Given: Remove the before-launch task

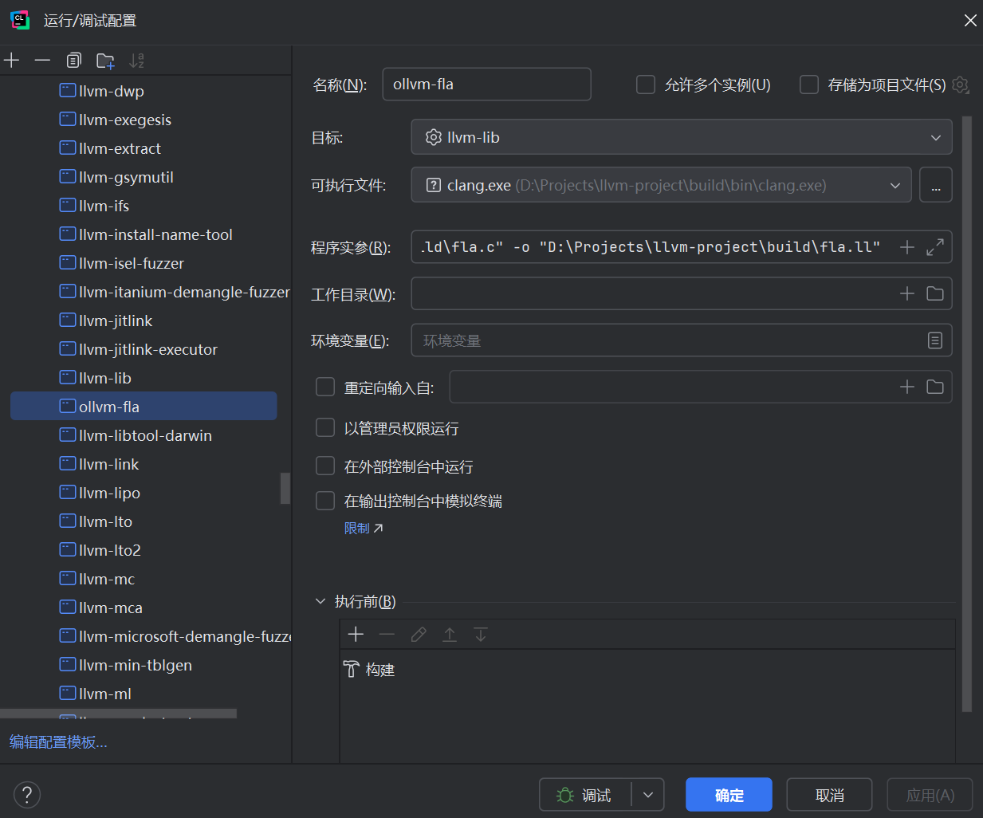Looking at the screenshot, I should coord(387,634).
